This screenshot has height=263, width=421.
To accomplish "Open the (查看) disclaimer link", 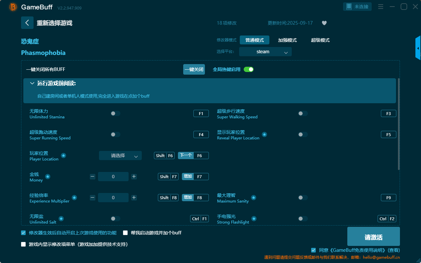I will [x=393, y=250].
